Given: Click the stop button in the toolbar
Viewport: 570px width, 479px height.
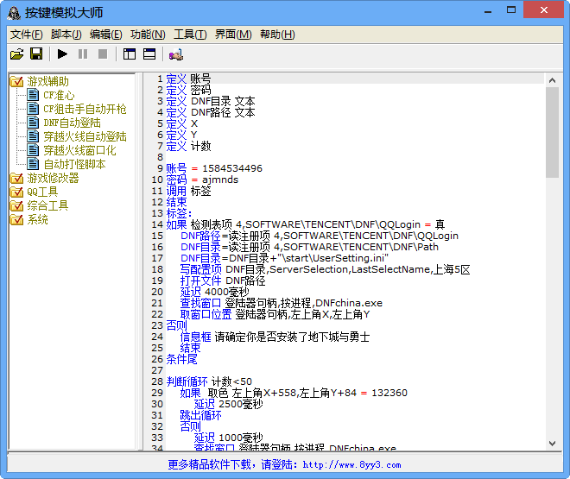Looking at the screenshot, I should (x=103, y=54).
